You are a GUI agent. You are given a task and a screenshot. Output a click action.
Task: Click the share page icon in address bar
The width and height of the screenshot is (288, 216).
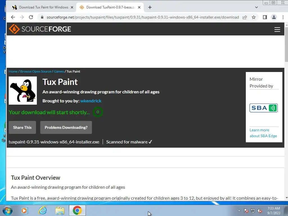245,17
